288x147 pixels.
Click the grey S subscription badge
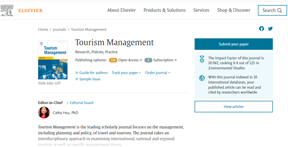(x=148, y=60)
